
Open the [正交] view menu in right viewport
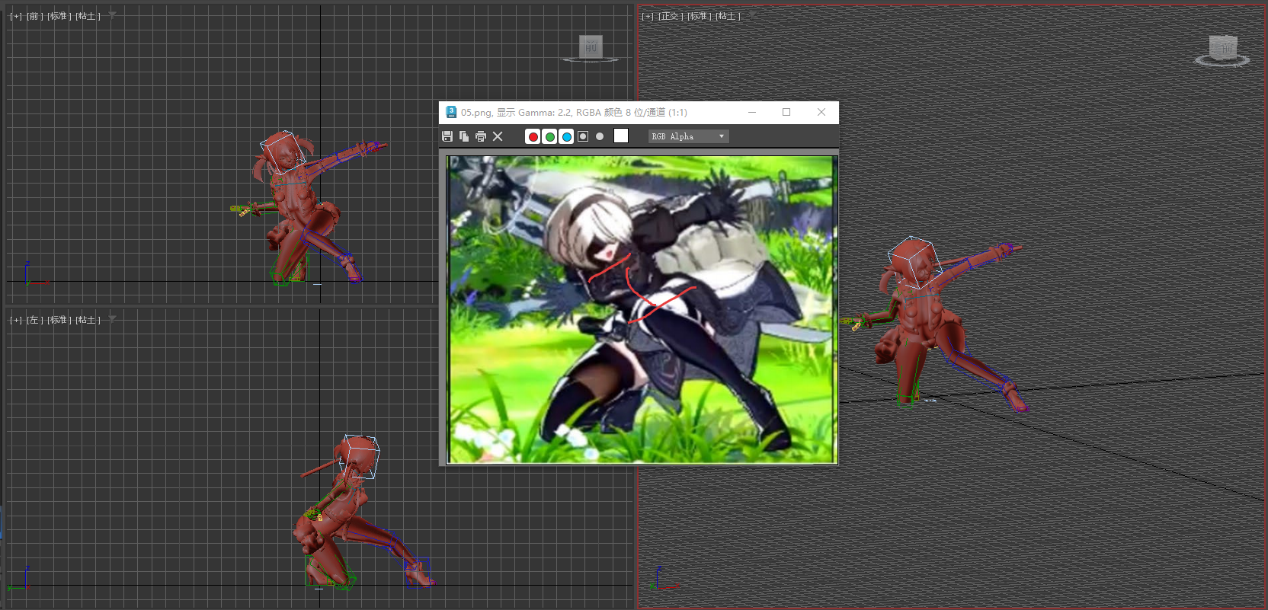point(670,16)
